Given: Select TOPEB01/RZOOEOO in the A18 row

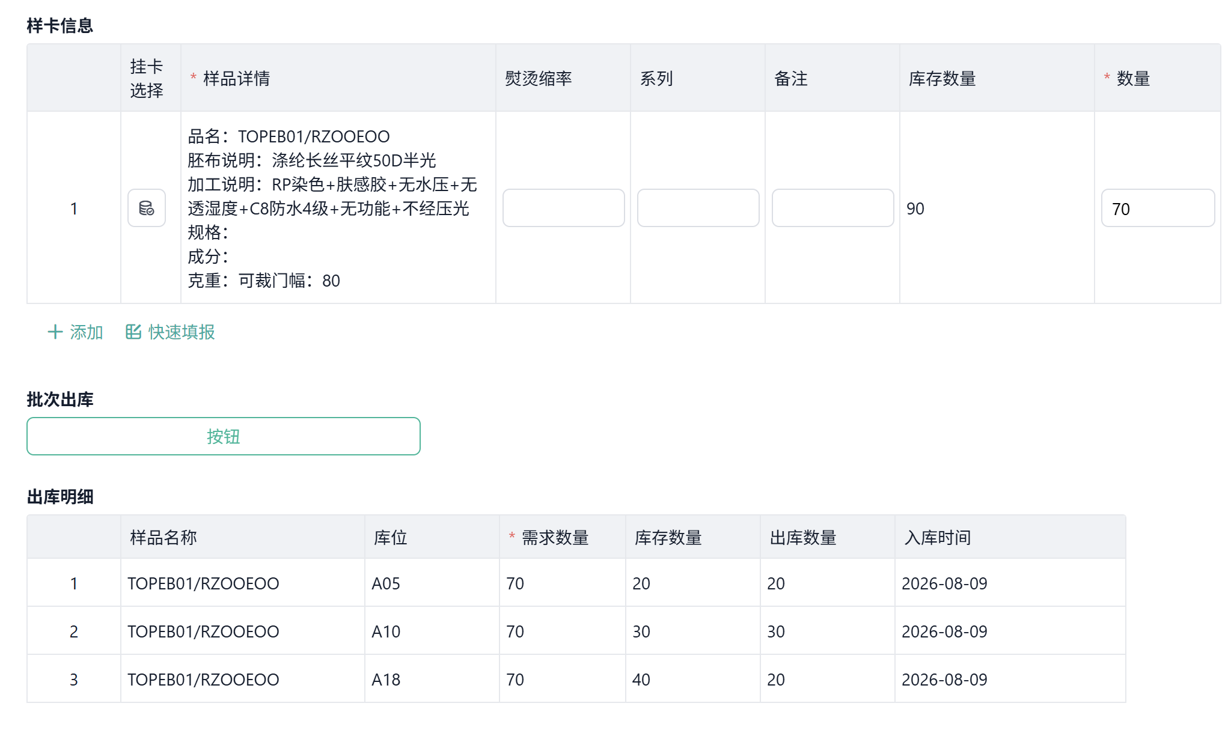Looking at the screenshot, I should coord(203,680).
